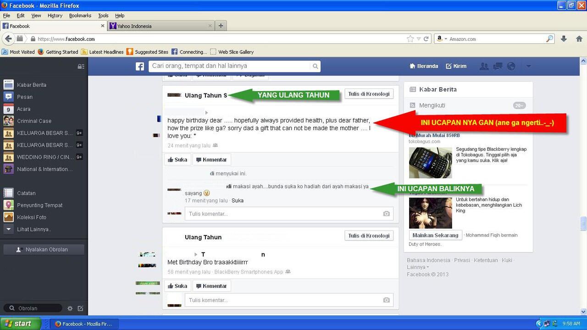Viewport: 587px width, 330px height.
Task: Expand the Lainnya footer menu
Action: (x=418, y=267)
